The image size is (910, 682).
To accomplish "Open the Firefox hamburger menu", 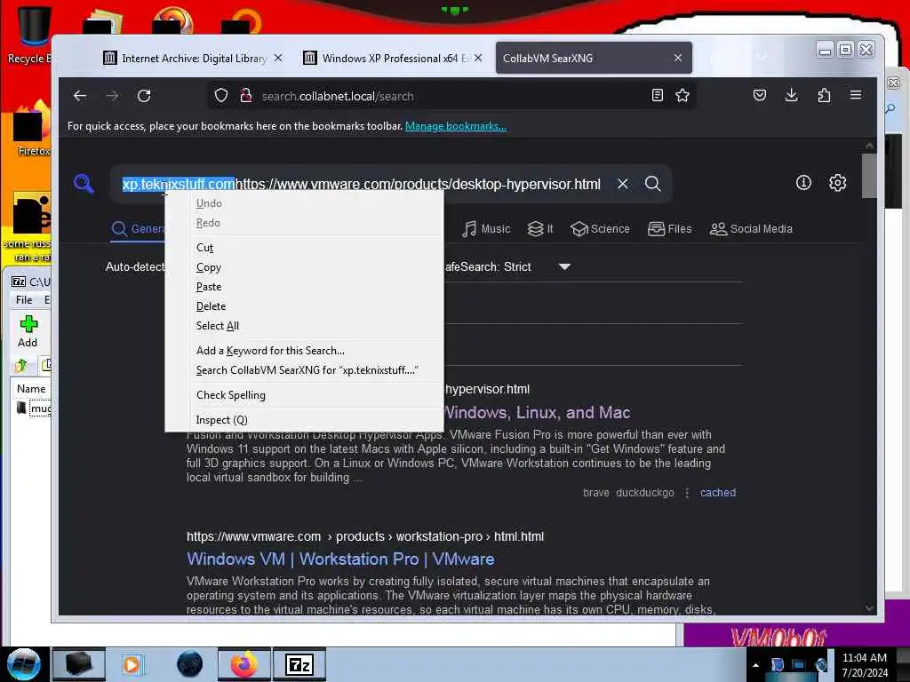I will point(856,95).
